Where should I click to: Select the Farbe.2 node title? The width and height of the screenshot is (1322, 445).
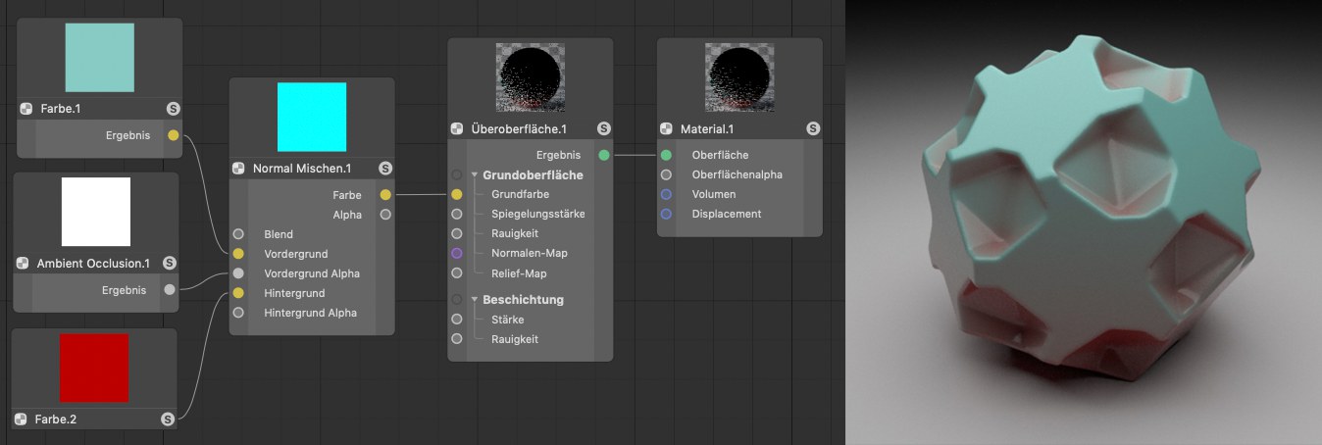pyautogui.click(x=56, y=420)
